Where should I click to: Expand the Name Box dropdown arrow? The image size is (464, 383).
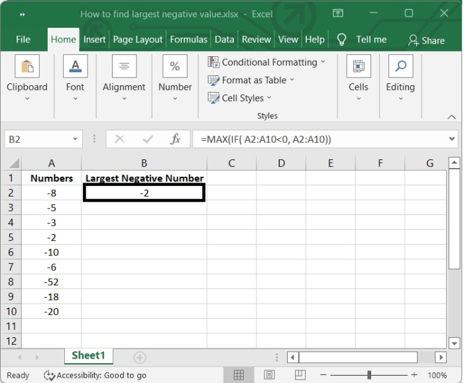pos(76,140)
